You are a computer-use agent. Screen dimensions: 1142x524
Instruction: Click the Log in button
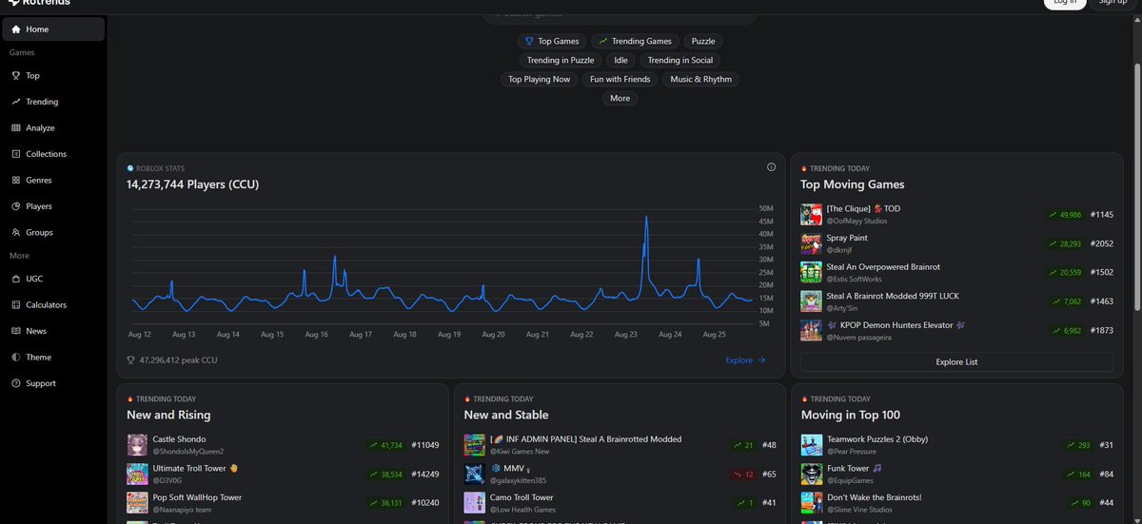(x=1065, y=2)
